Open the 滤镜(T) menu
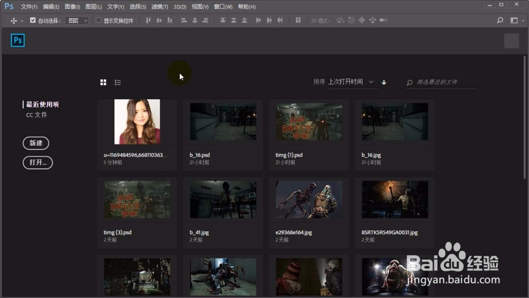Viewport: 529px width, 298px height. coord(160,7)
